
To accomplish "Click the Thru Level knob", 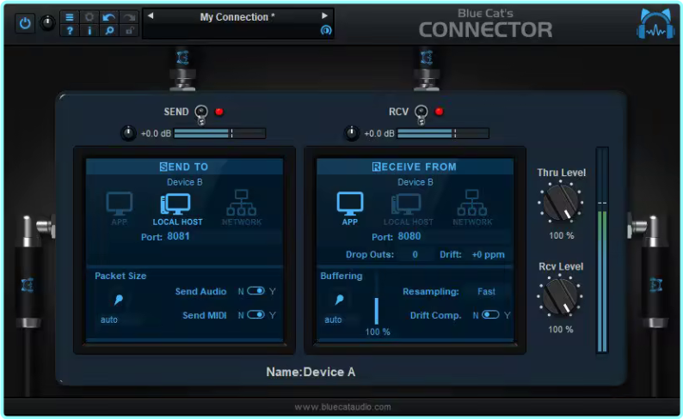I will (561, 203).
